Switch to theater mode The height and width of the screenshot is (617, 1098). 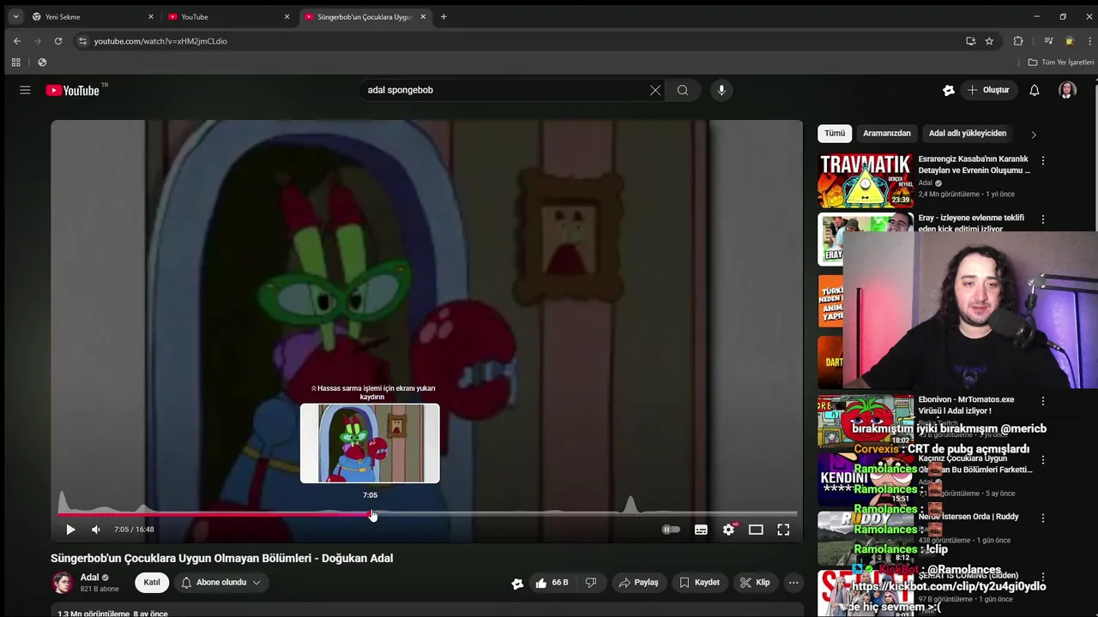(756, 530)
